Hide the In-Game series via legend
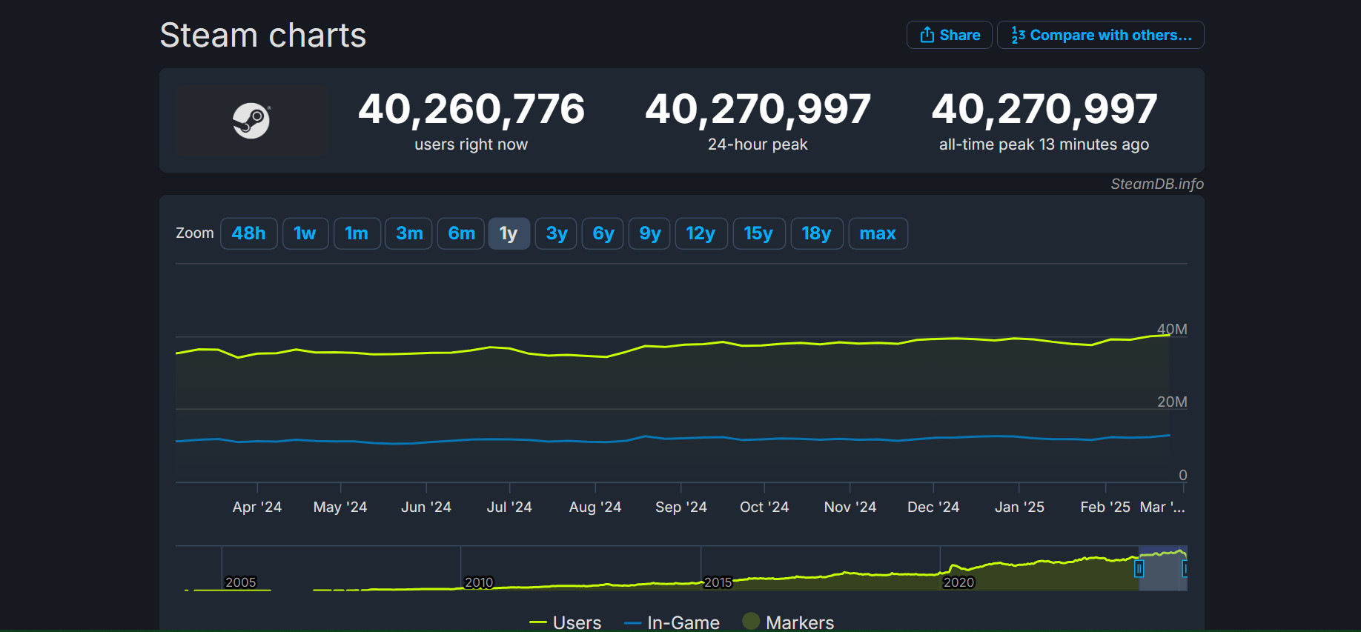The image size is (1361, 632). (672, 622)
